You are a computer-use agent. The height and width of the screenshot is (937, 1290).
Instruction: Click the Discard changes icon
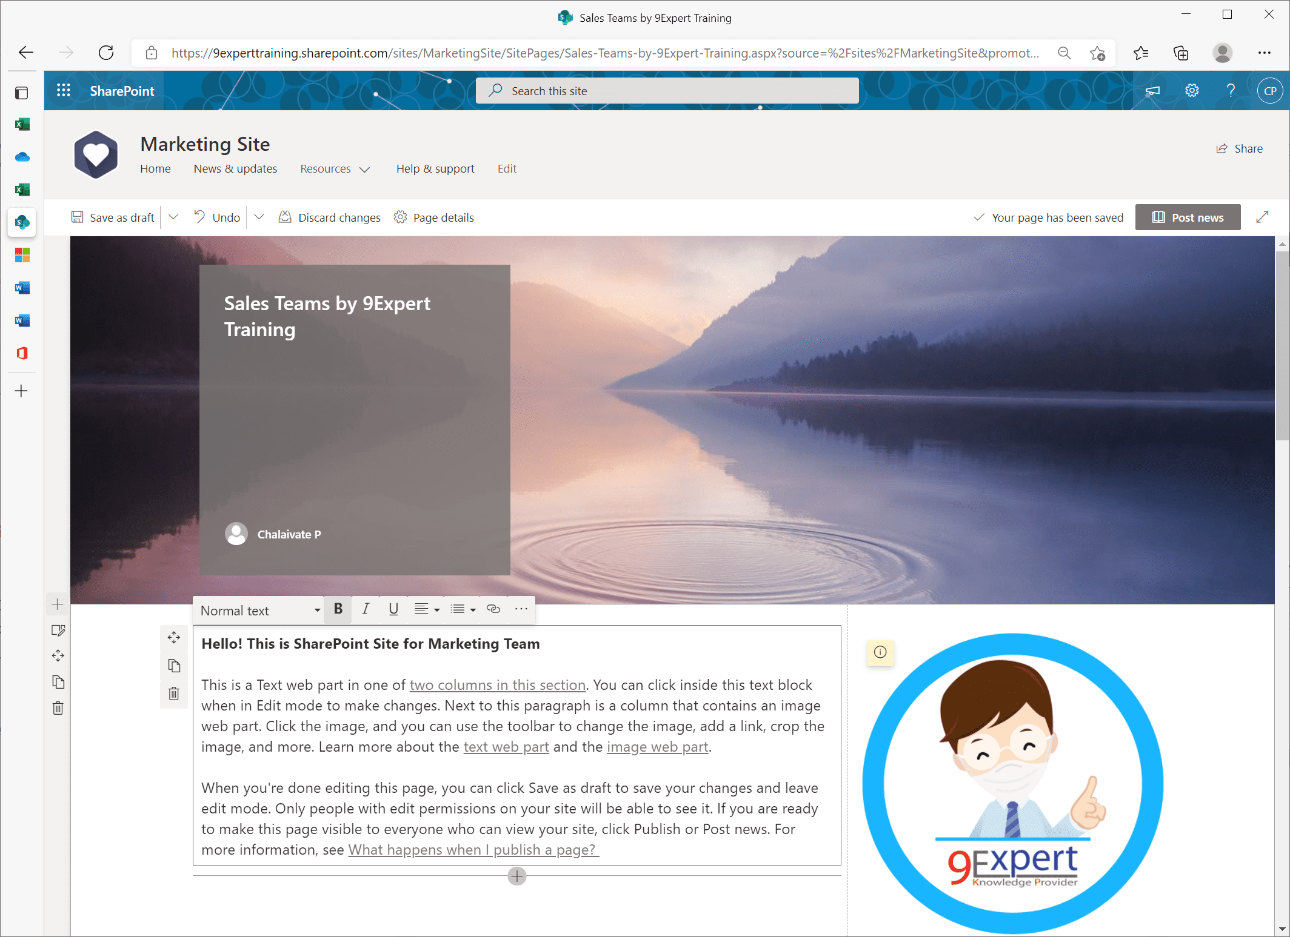coord(285,217)
